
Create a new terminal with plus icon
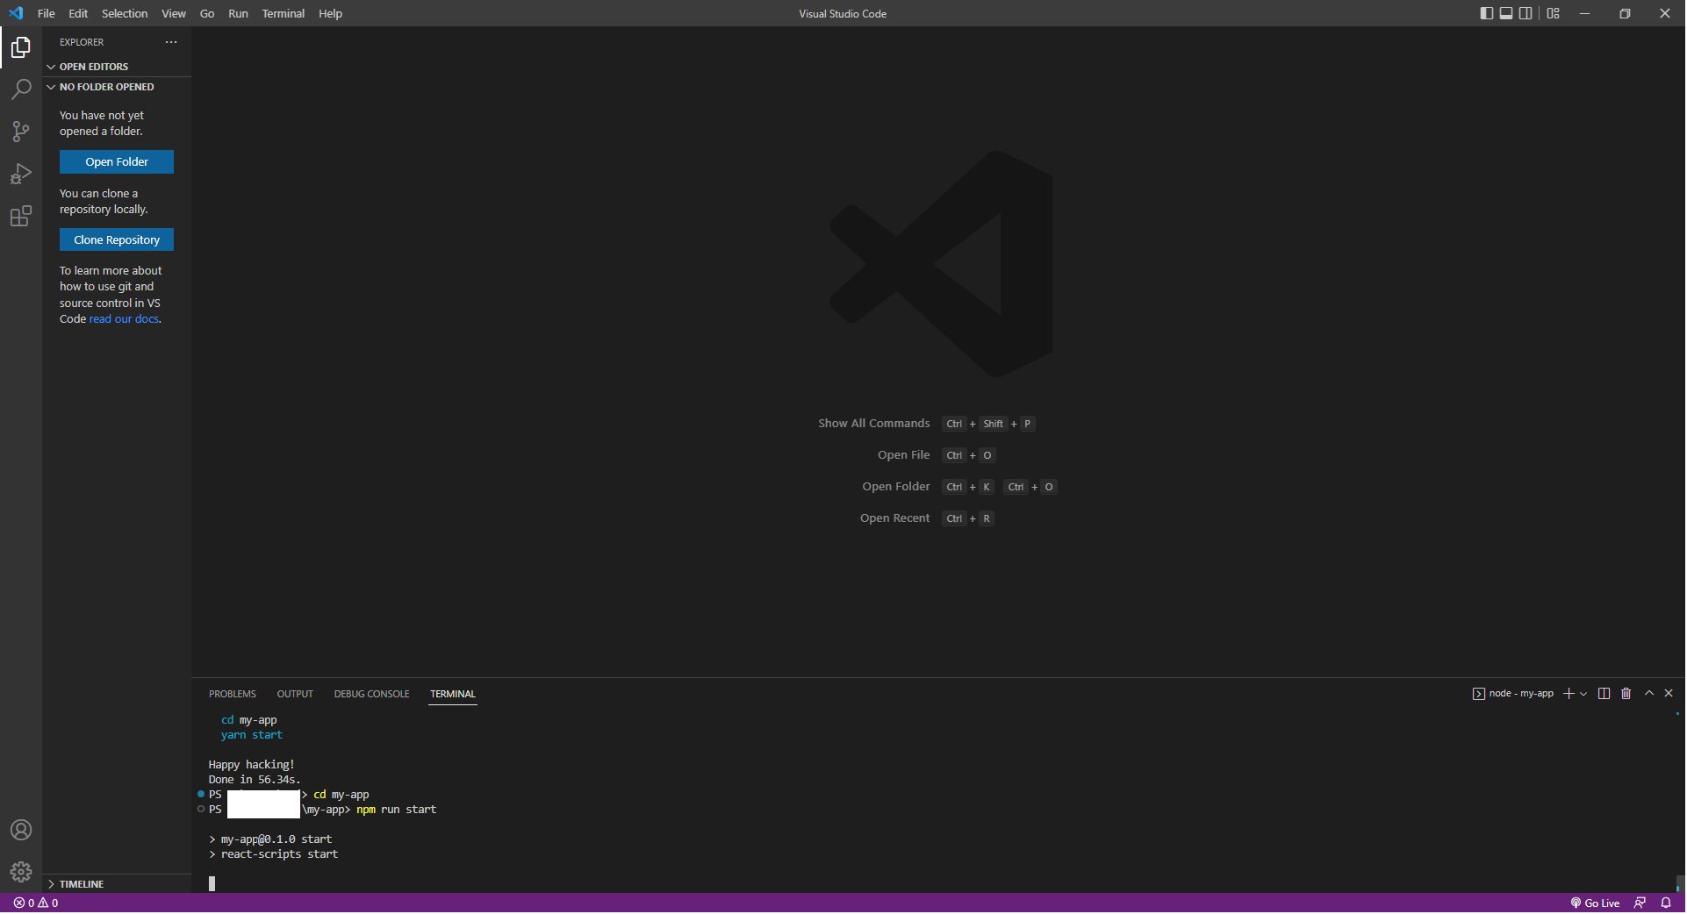1569,694
